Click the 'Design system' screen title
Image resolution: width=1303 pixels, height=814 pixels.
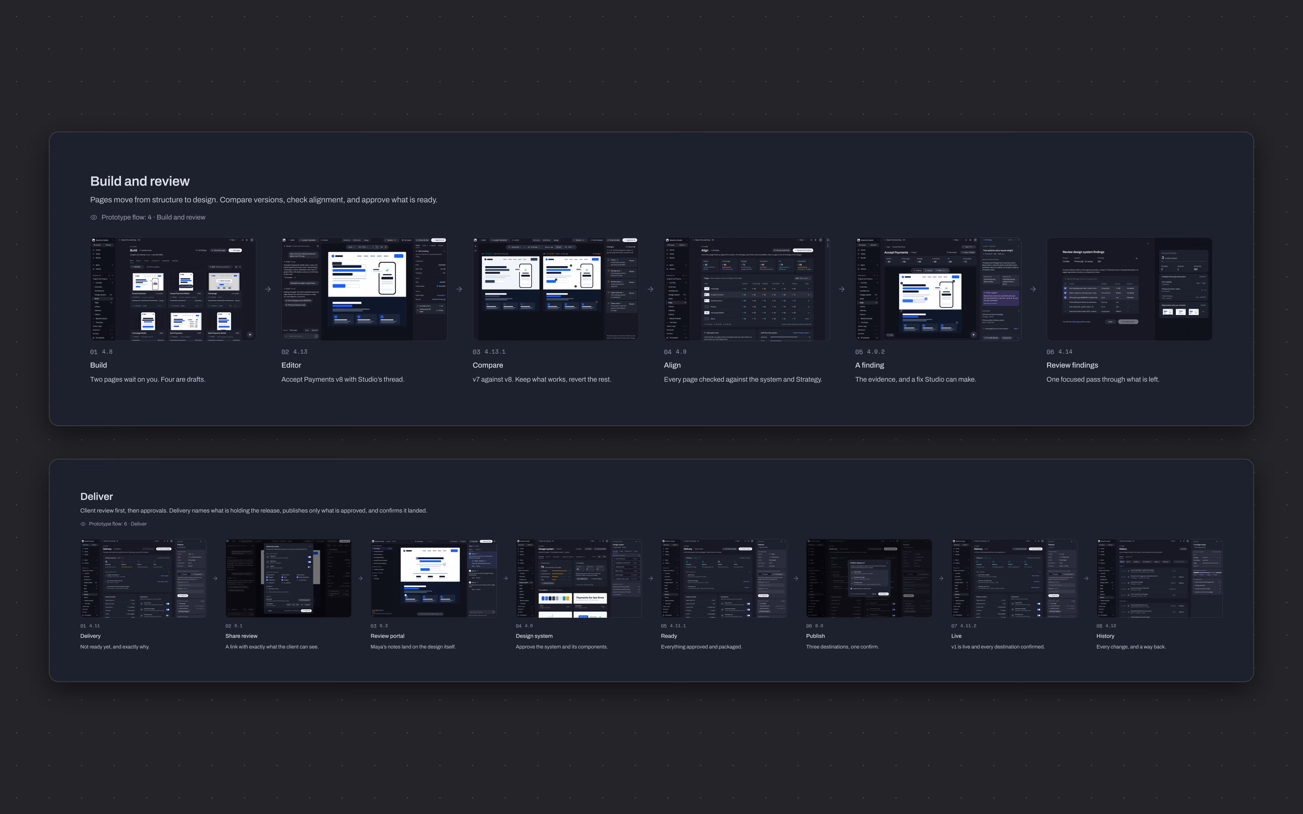click(x=534, y=636)
